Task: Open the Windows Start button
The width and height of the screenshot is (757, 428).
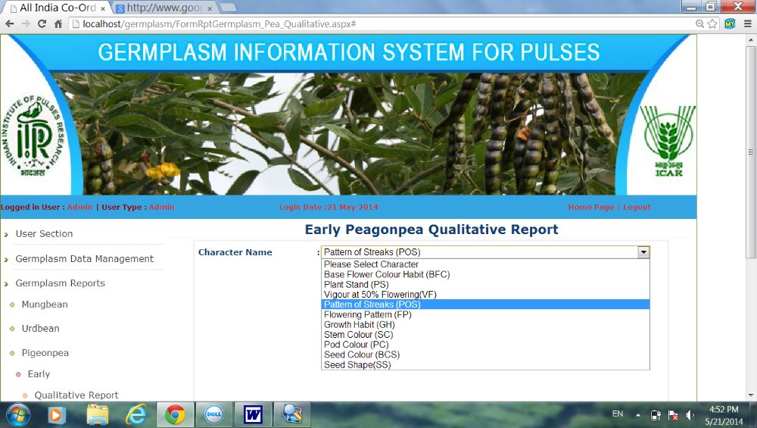Action: click(x=18, y=415)
